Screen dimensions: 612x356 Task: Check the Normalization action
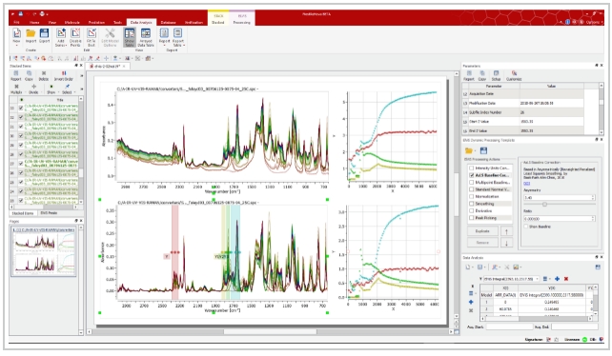471,196
